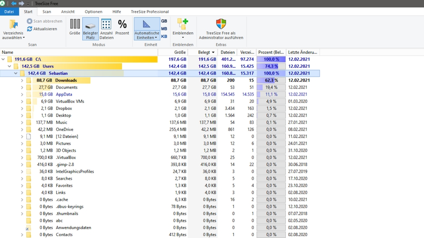Viewport: 424px width, 238px height.
Task: Click the Downloads folder icon
Action: (x=29, y=80)
